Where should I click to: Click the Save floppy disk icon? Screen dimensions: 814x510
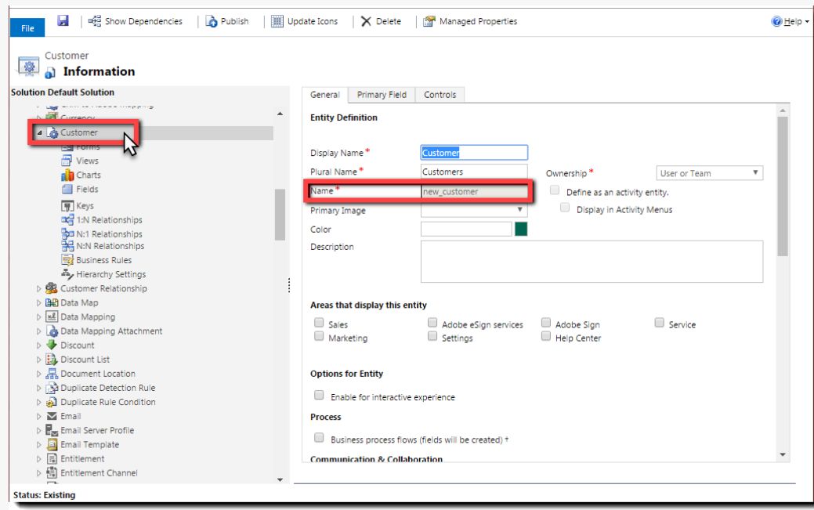point(63,21)
